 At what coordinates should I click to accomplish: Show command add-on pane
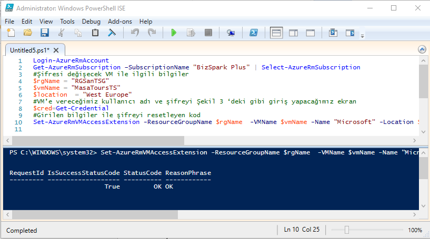tap(350, 33)
